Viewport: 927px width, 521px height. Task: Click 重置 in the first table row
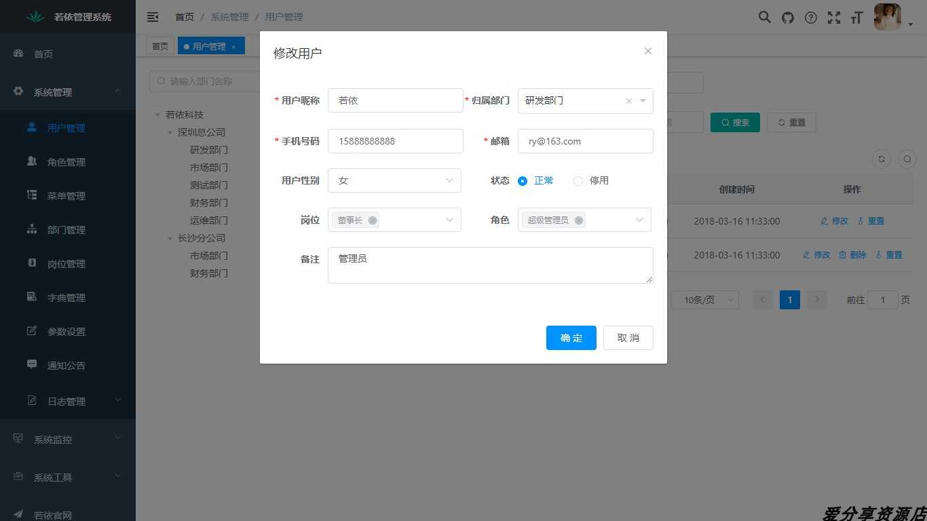[x=871, y=221]
